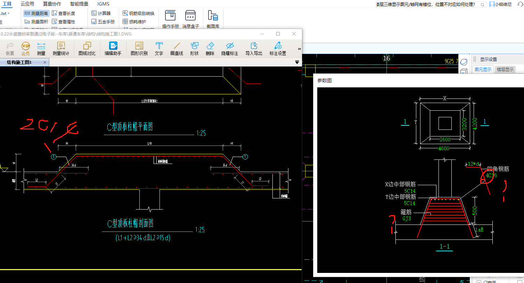Image resolution: width=524 pixels, height=283 pixels.
Task: Pick the 画直线 draw line tool
Action: (x=177, y=48)
